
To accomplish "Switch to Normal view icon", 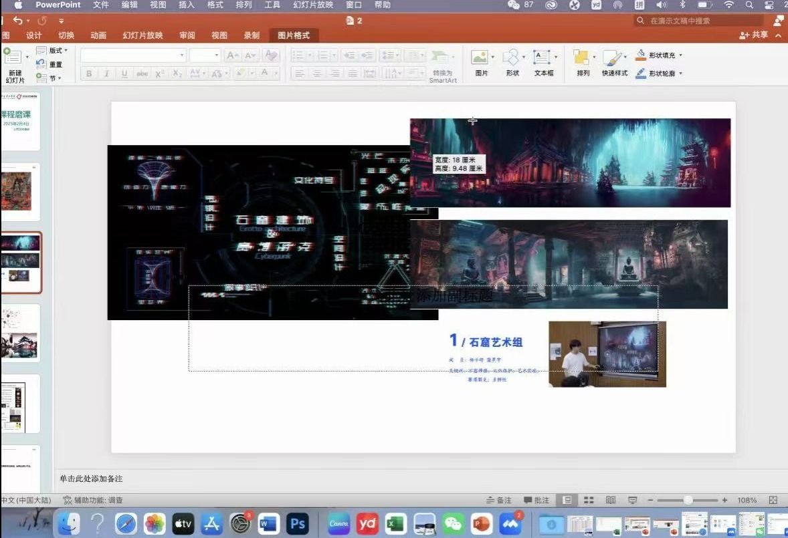I will tap(567, 500).
